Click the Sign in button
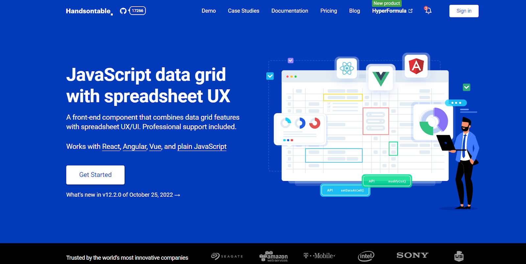Viewport: 526px width, 264px height. pyautogui.click(x=464, y=11)
